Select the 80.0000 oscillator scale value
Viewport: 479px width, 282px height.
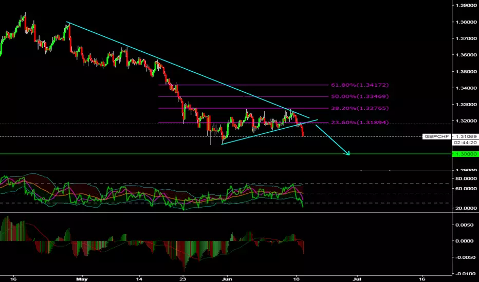[x=466, y=178]
